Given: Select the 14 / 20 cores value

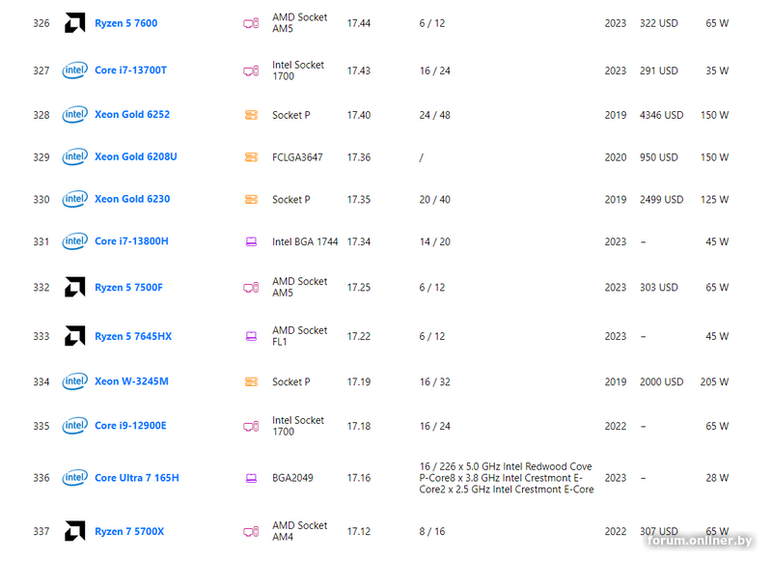Looking at the screenshot, I should coord(435,241).
